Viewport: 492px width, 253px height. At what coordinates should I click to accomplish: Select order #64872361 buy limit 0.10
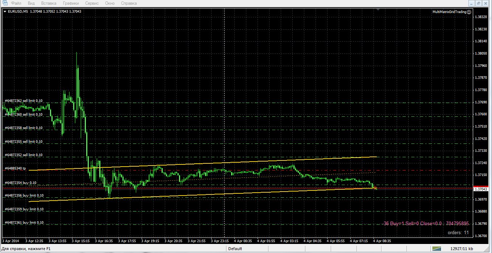point(24,223)
